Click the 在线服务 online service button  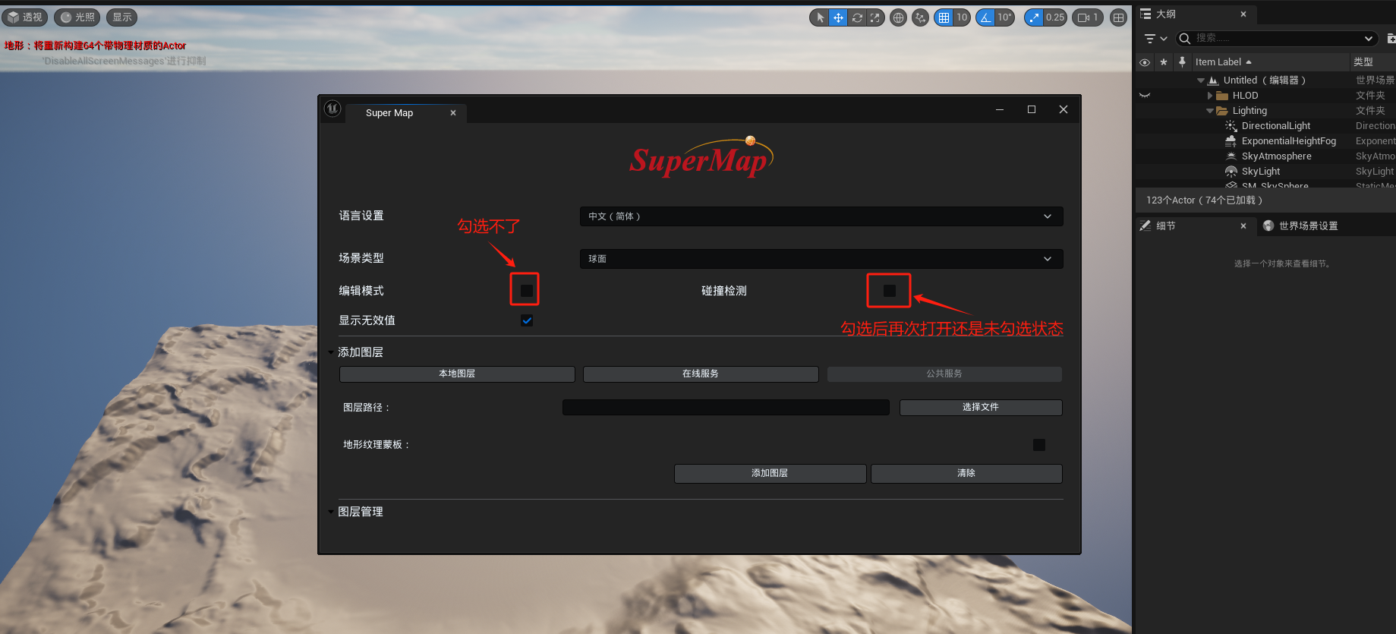pyautogui.click(x=701, y=374)
